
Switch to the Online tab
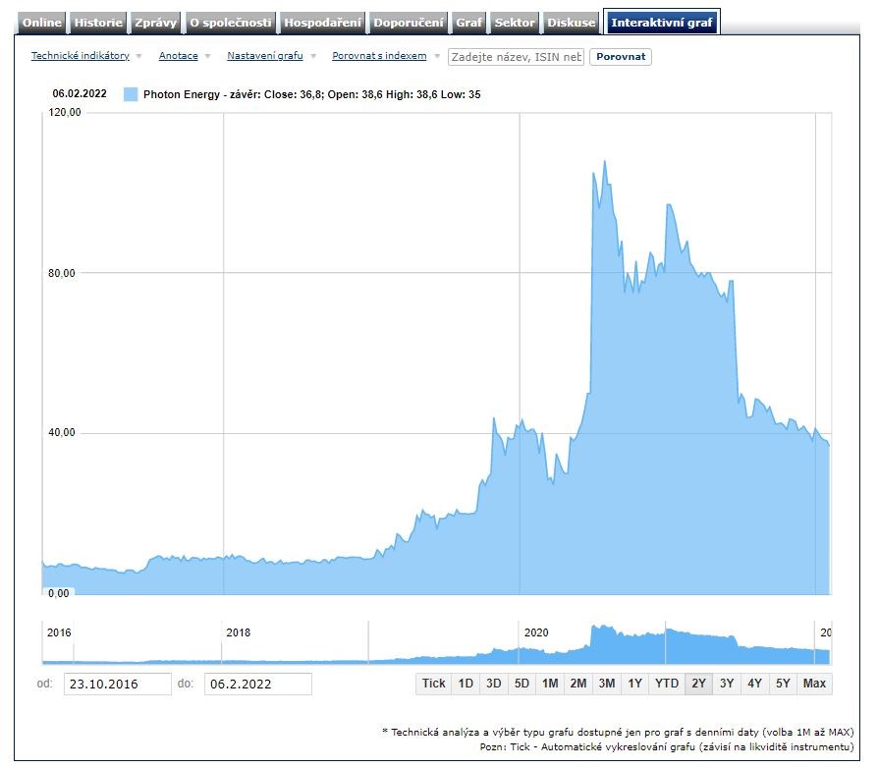click(42, 23)
